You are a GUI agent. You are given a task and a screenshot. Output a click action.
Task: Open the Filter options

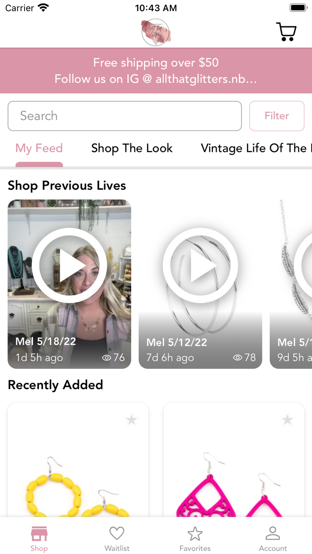pyautogui.click(x=277, y=116)
